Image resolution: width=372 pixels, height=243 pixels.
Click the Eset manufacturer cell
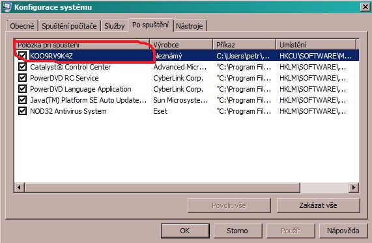click(x=160, y=111)
